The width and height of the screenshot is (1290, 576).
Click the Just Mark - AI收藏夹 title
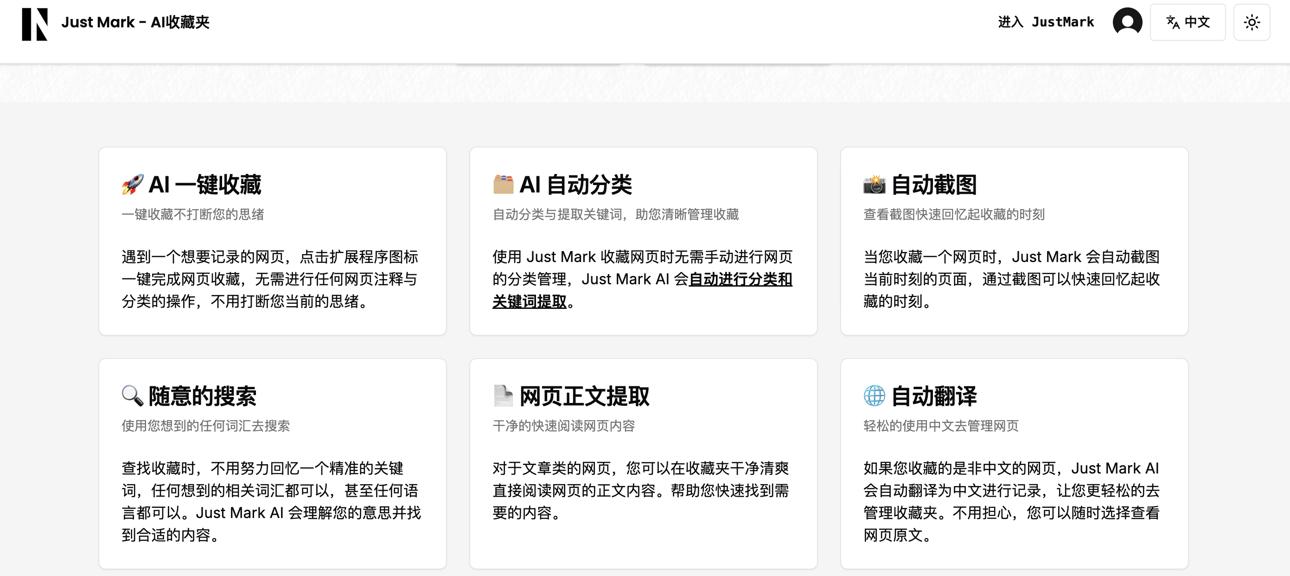[x=135, y=22]
